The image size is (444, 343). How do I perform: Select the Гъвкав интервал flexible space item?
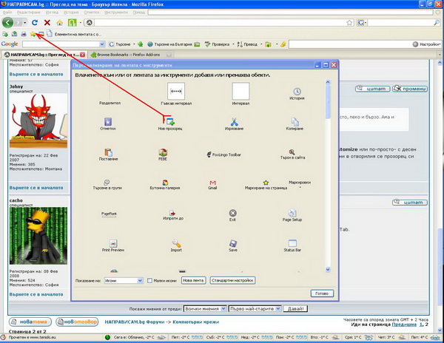(176, 94)
